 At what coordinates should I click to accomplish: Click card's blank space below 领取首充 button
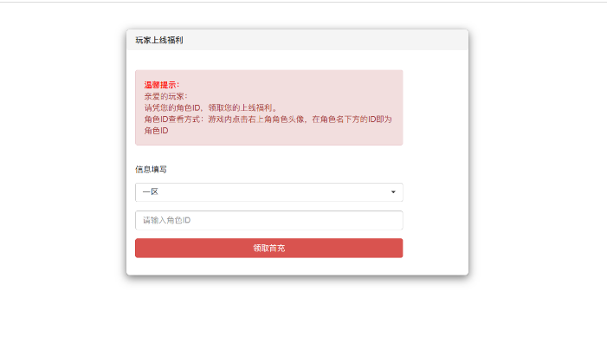(269, 267)
